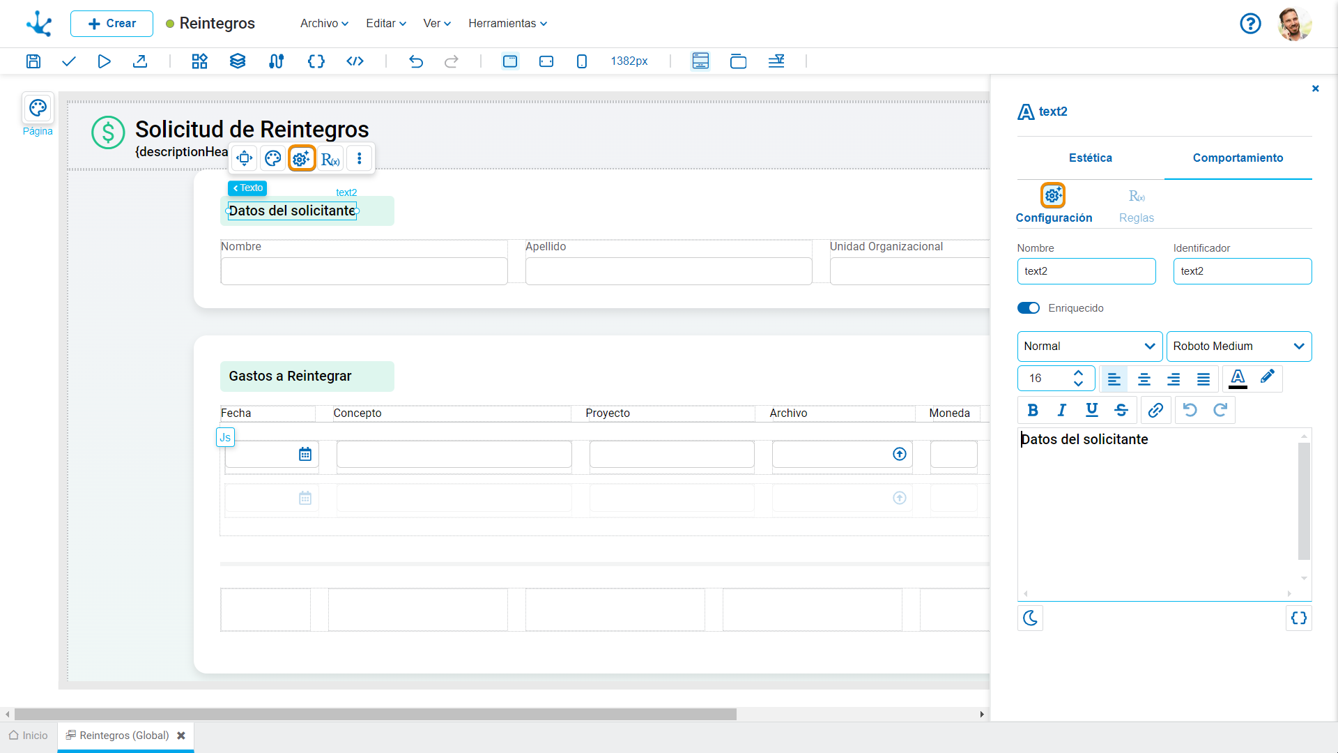Open the three-dots more options menu
The image size is (1338, 753).
coord(360,158)
